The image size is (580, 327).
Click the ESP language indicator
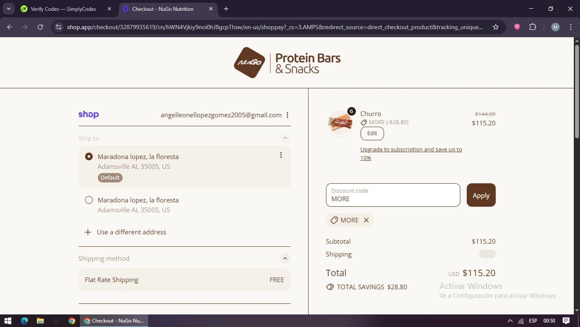coord(533,321)
